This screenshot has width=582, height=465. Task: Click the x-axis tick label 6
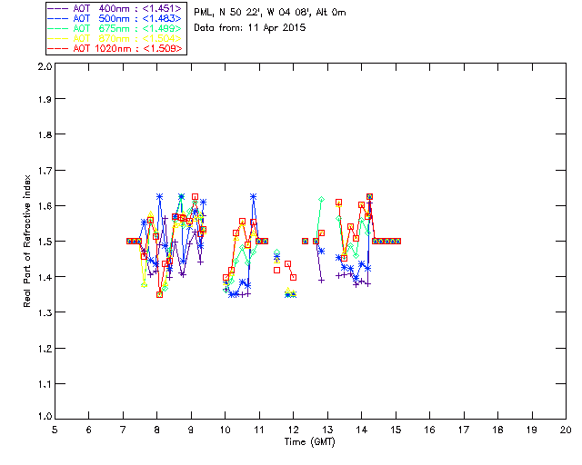coord(89,430)
